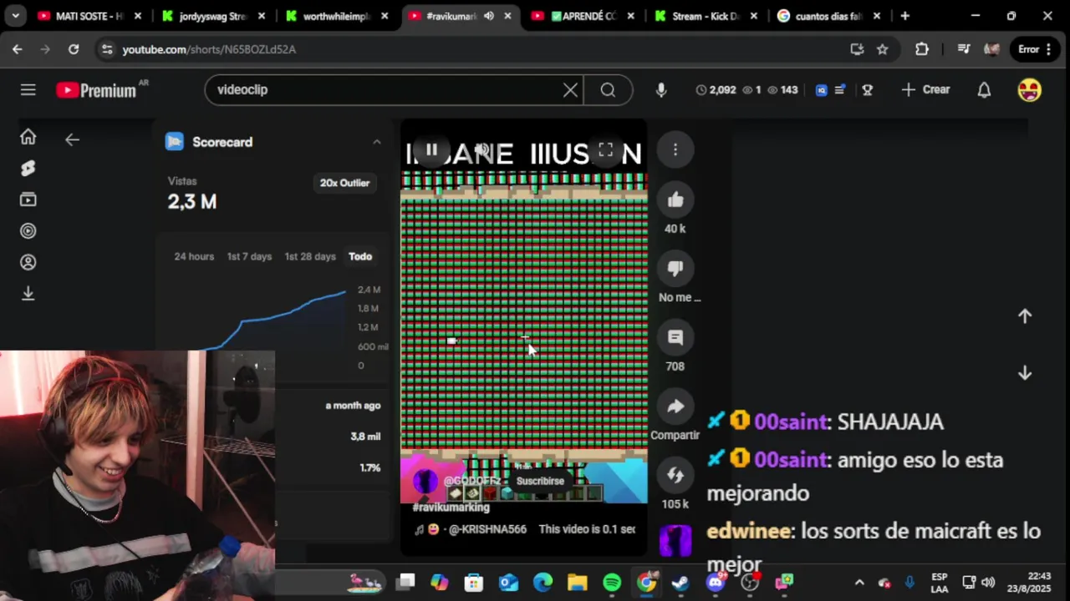The height and width of the screenshot is (601, 1070).
Task: Click the address bar URL
Action: click(x=209, y=49)
